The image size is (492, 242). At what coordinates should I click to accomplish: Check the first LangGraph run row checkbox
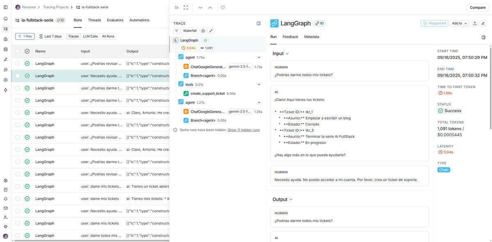[18, 63]
